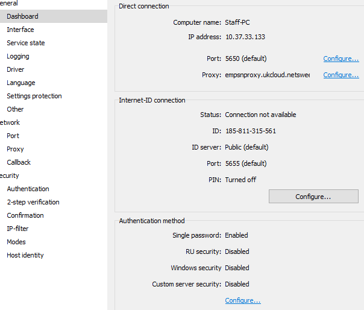The height and width of the screenshot is (310, 364).
Task: Open Authentication in the sidebar tree
Action: click(x=28, y=189)
